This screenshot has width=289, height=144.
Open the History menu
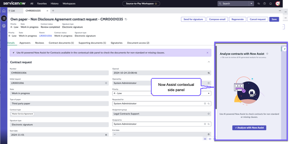55,3
